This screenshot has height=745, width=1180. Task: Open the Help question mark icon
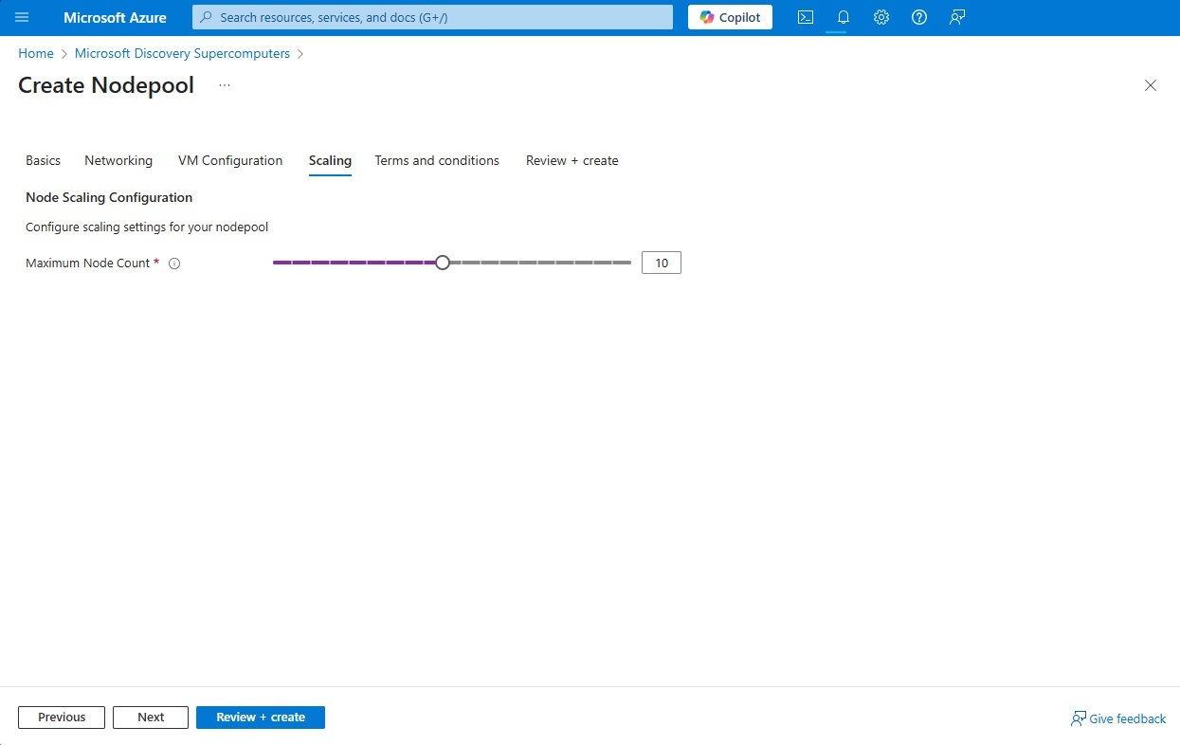(919, 17)
